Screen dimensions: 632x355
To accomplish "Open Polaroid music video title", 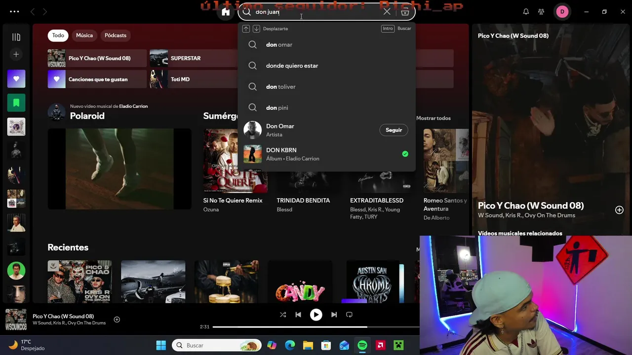I will click(x=87, y=116).
